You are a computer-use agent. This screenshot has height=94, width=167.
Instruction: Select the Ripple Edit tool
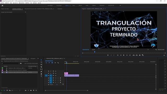click(41, 64)
